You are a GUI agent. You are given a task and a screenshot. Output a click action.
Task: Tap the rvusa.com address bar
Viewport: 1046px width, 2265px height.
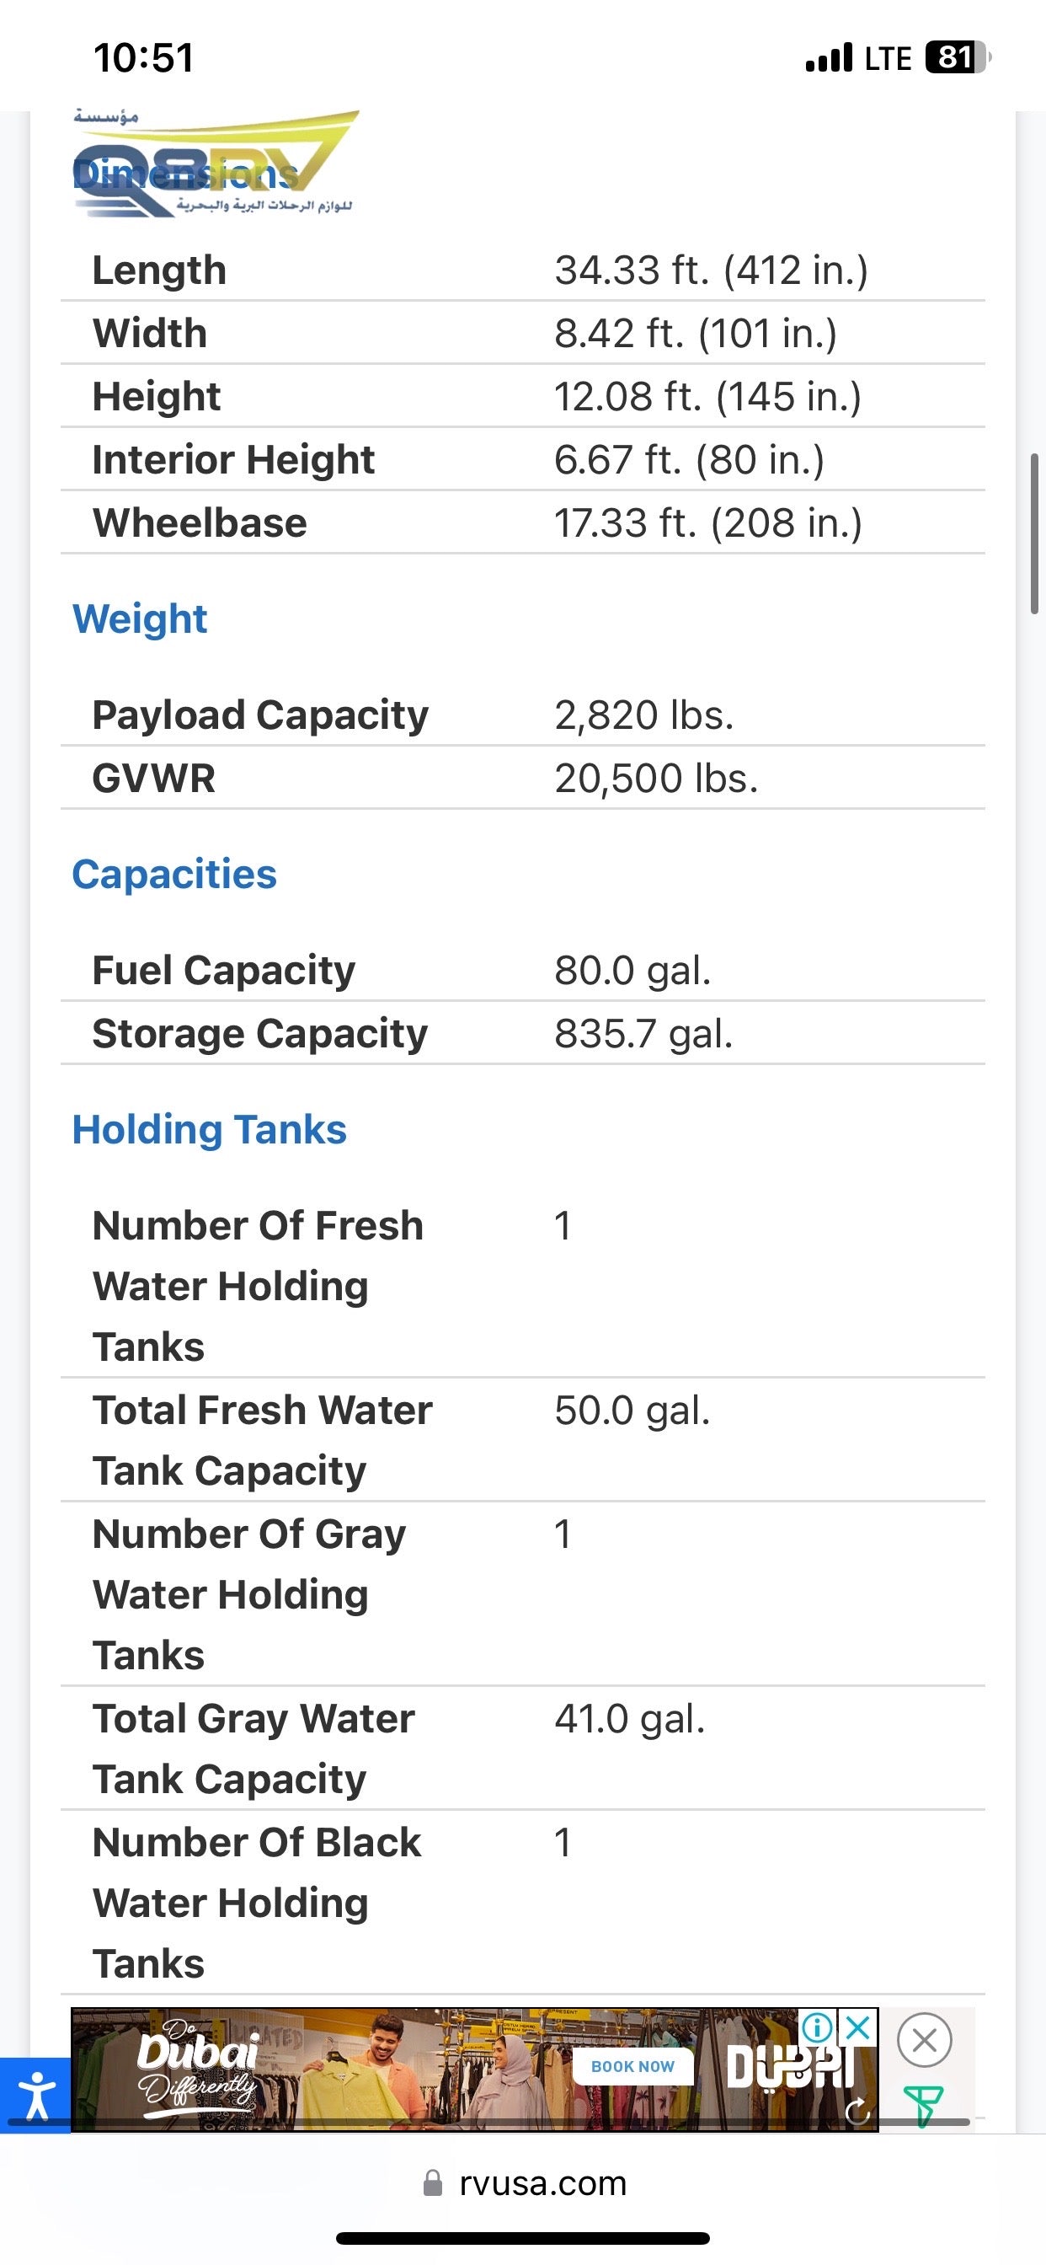(542, 2183)
